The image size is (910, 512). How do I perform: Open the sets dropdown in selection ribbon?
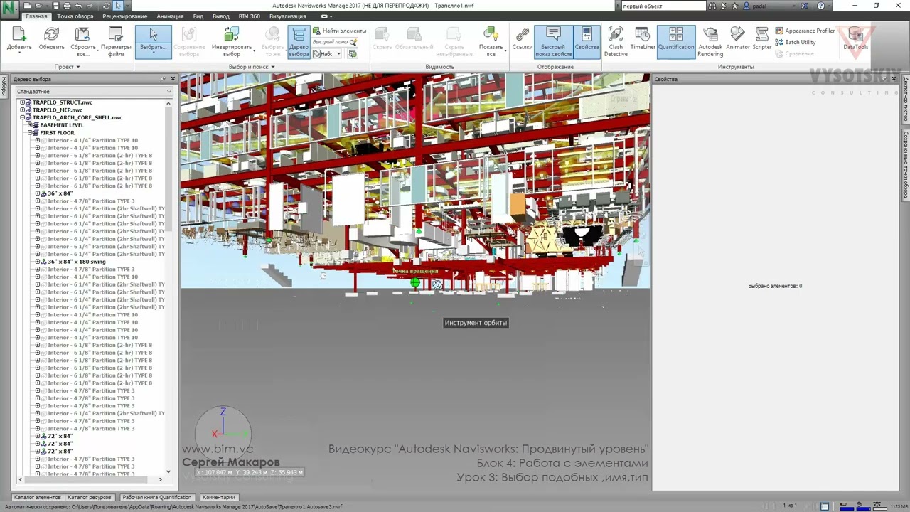tap(327, 54)
